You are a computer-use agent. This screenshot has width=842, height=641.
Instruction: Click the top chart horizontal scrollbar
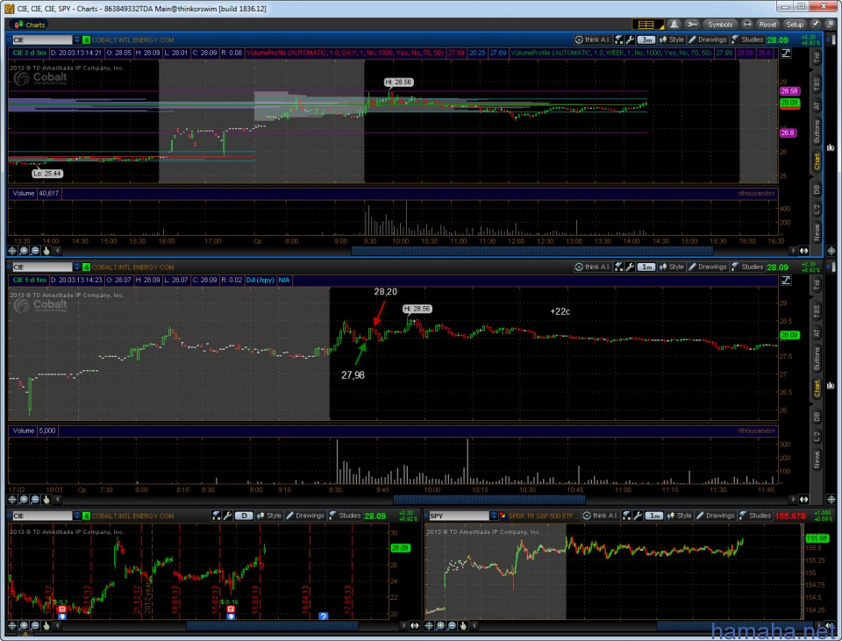(532, 251)
